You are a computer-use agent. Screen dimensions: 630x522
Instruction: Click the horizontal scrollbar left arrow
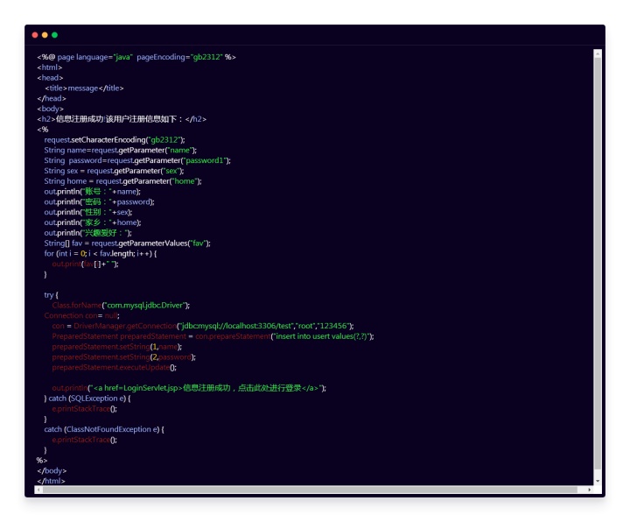pos(38,490)
